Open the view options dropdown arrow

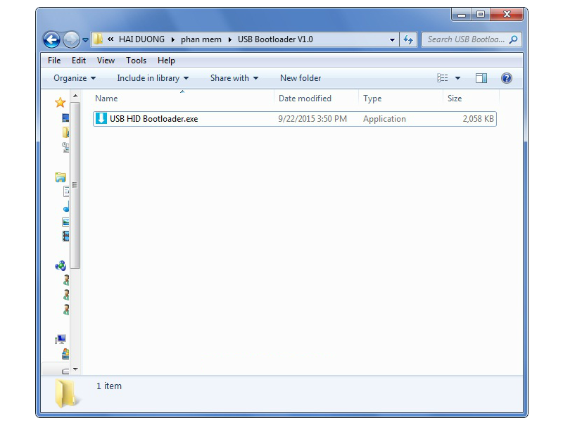[x=458, y=78]
